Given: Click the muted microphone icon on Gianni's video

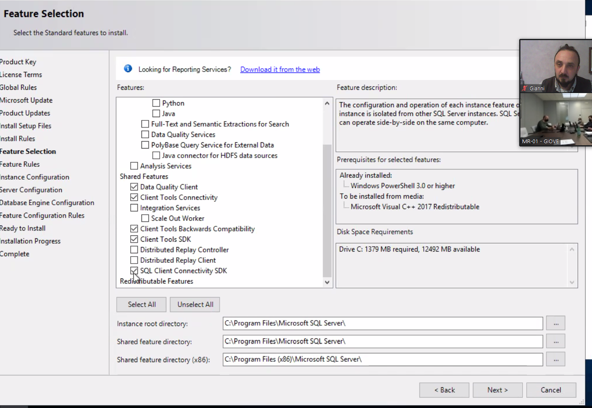Looking at the screenshot, I should [x=525, y=88].
